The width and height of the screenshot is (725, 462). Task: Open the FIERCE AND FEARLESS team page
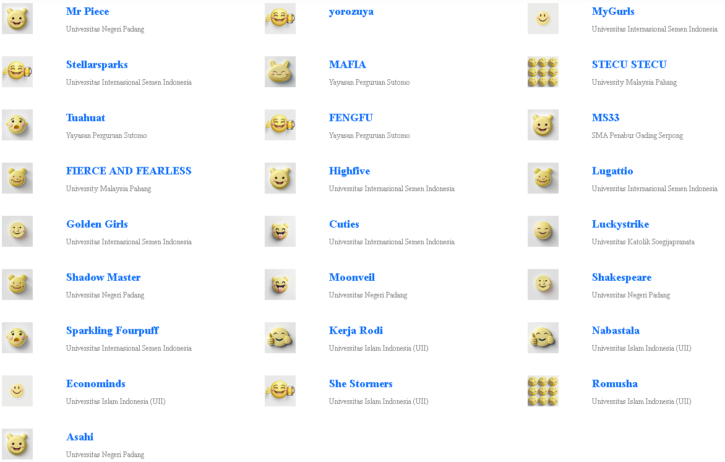click(x=129, y=171)
